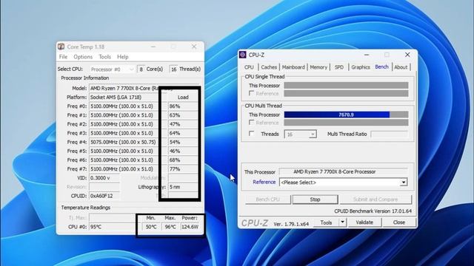Click the Freq #4 value 5075.00MHz
The image size is (474, 266).
click(124, 142)
